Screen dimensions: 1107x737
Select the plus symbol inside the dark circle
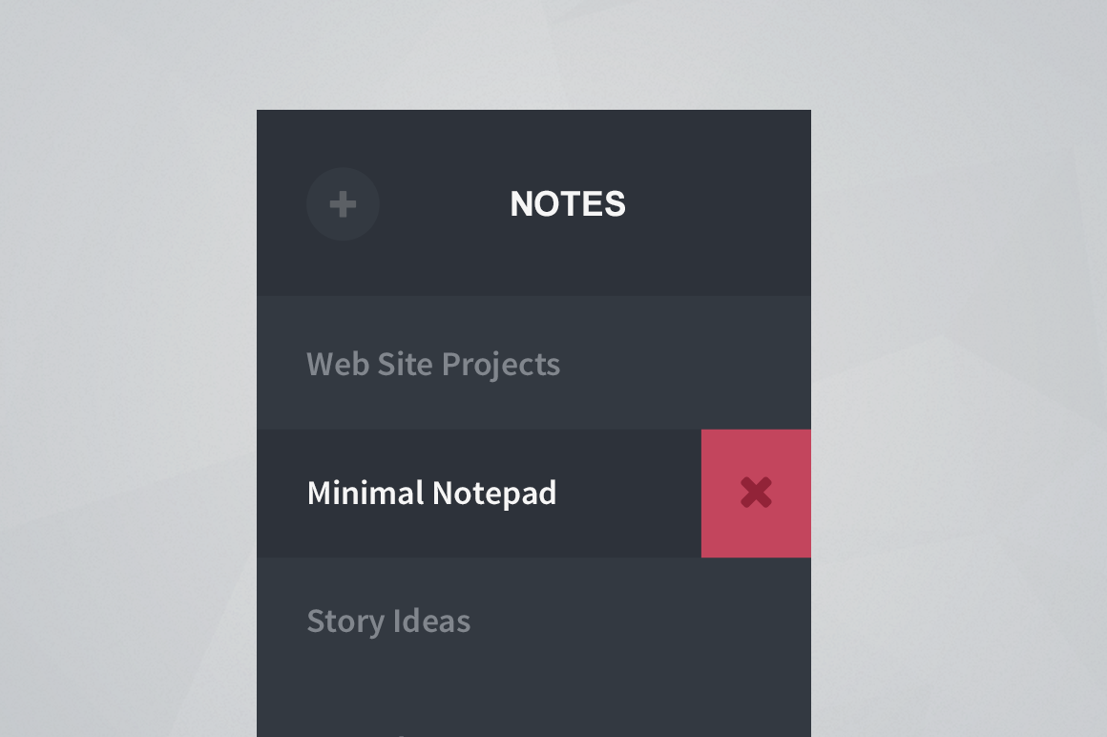[x=342, y=203]
